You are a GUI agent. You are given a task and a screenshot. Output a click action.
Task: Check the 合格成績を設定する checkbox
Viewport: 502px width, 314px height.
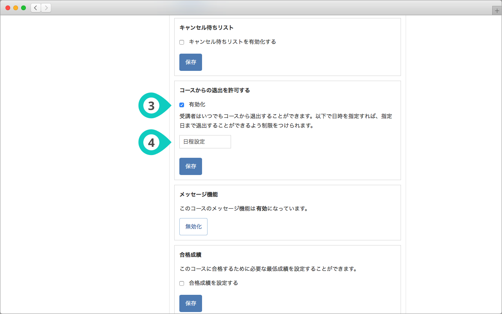tap(182, 283)
